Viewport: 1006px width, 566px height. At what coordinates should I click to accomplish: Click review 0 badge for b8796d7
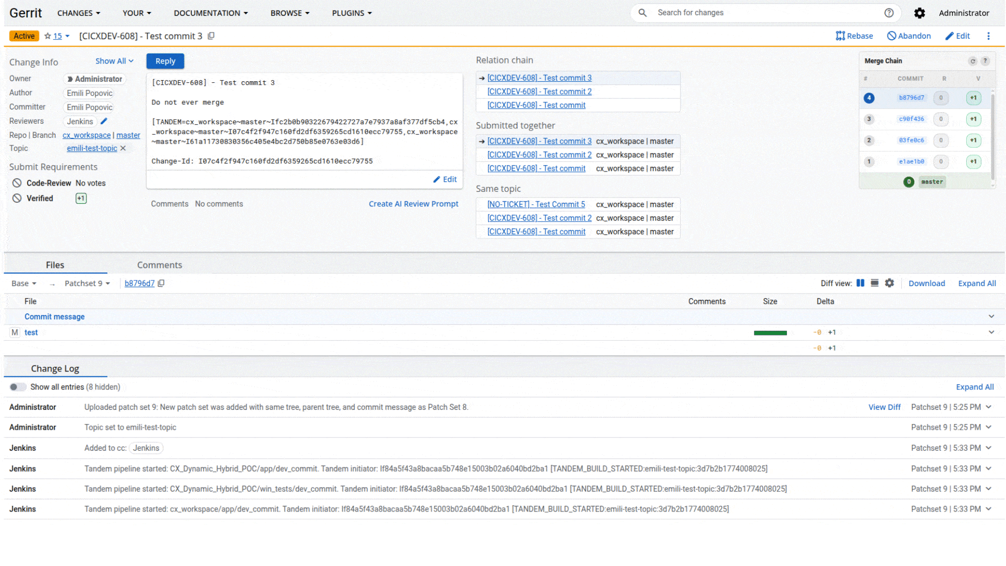pos(941,98)
